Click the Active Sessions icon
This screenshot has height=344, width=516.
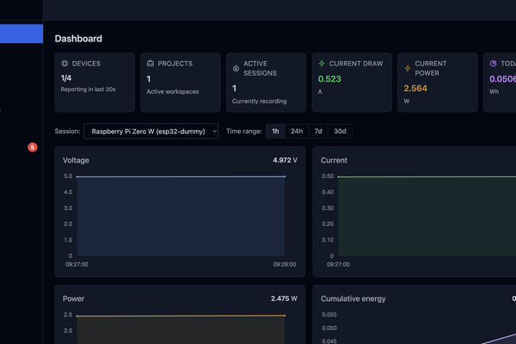tap(236, 69)
